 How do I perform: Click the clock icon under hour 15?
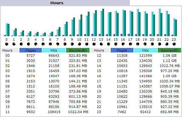click(116, 44)
